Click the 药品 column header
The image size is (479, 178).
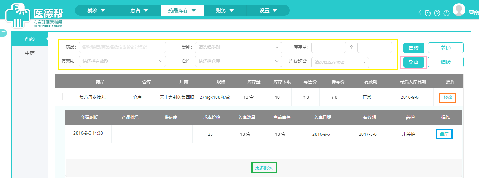tap(100, 82)
